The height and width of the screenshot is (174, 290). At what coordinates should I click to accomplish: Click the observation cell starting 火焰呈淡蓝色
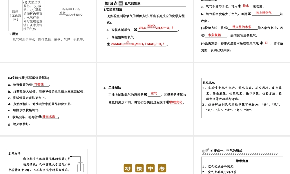[33, 16]
